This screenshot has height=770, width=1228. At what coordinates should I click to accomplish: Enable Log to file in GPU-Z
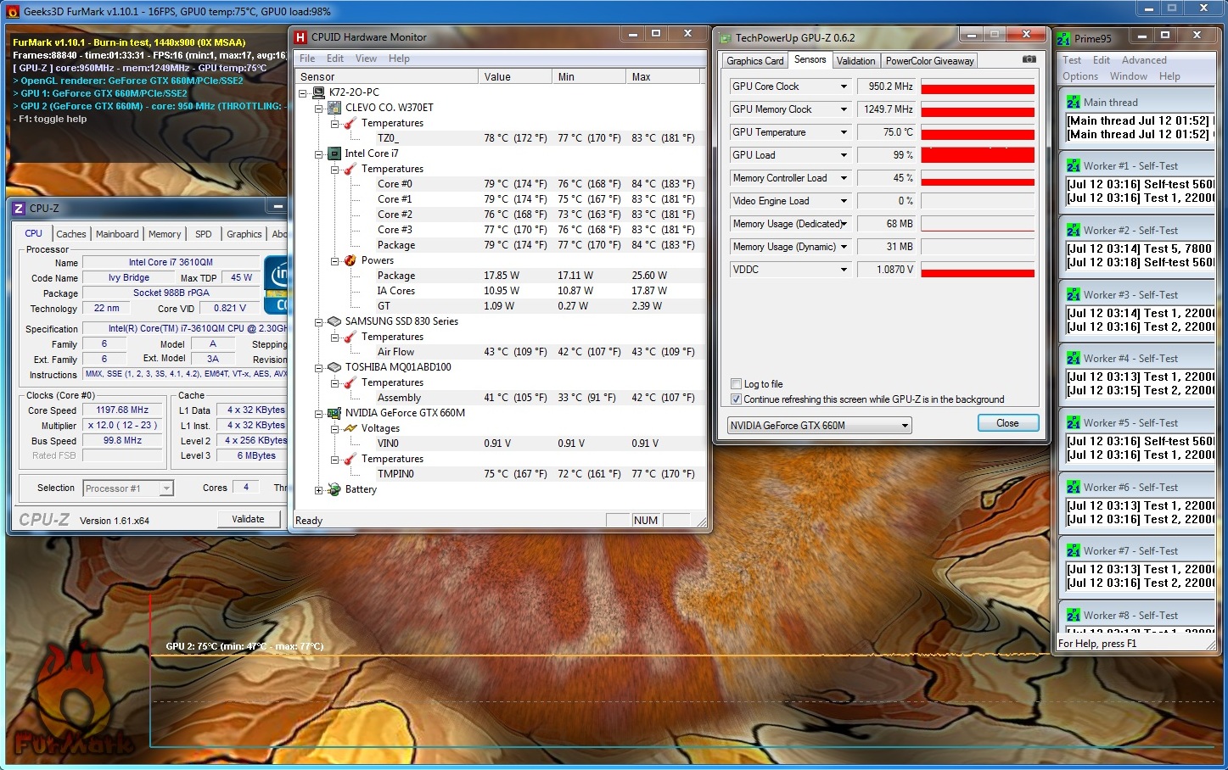click(x=737, y=384)
